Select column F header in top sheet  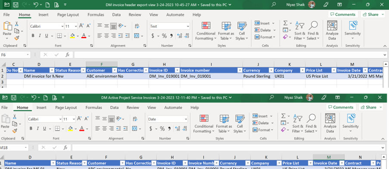coord(102,65)
